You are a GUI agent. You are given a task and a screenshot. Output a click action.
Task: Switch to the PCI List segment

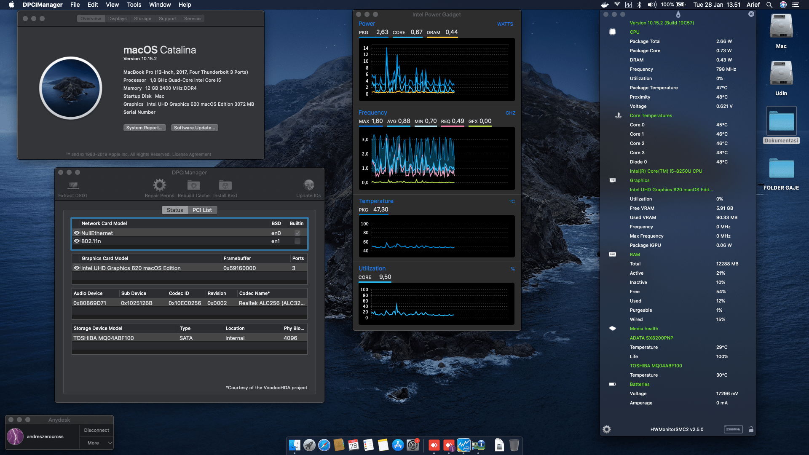[202, 210]
